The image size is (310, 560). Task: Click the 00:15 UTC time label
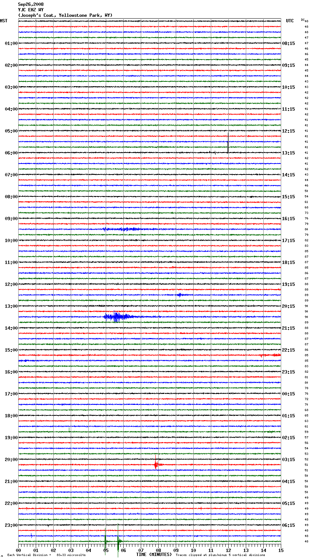click(x=288, y=394)
